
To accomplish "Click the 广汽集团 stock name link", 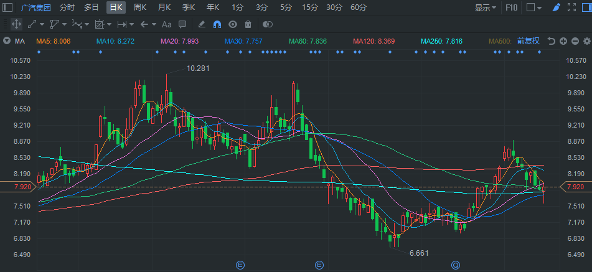I will point(36,7).
